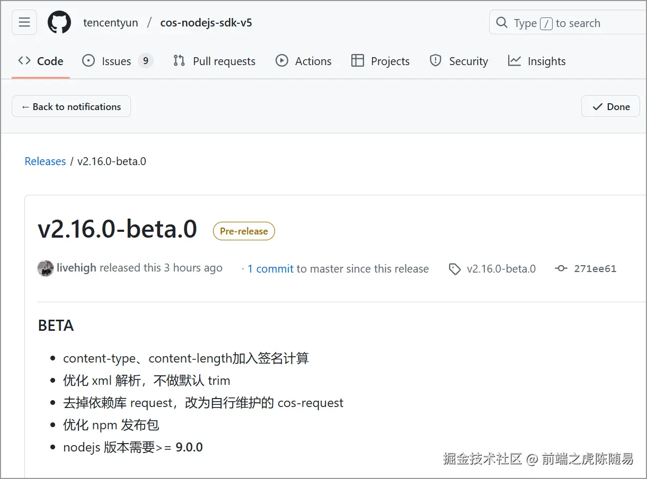Open the Pull requests tab
This screenshot has height=479, width=647.
[x=215, y=61]
